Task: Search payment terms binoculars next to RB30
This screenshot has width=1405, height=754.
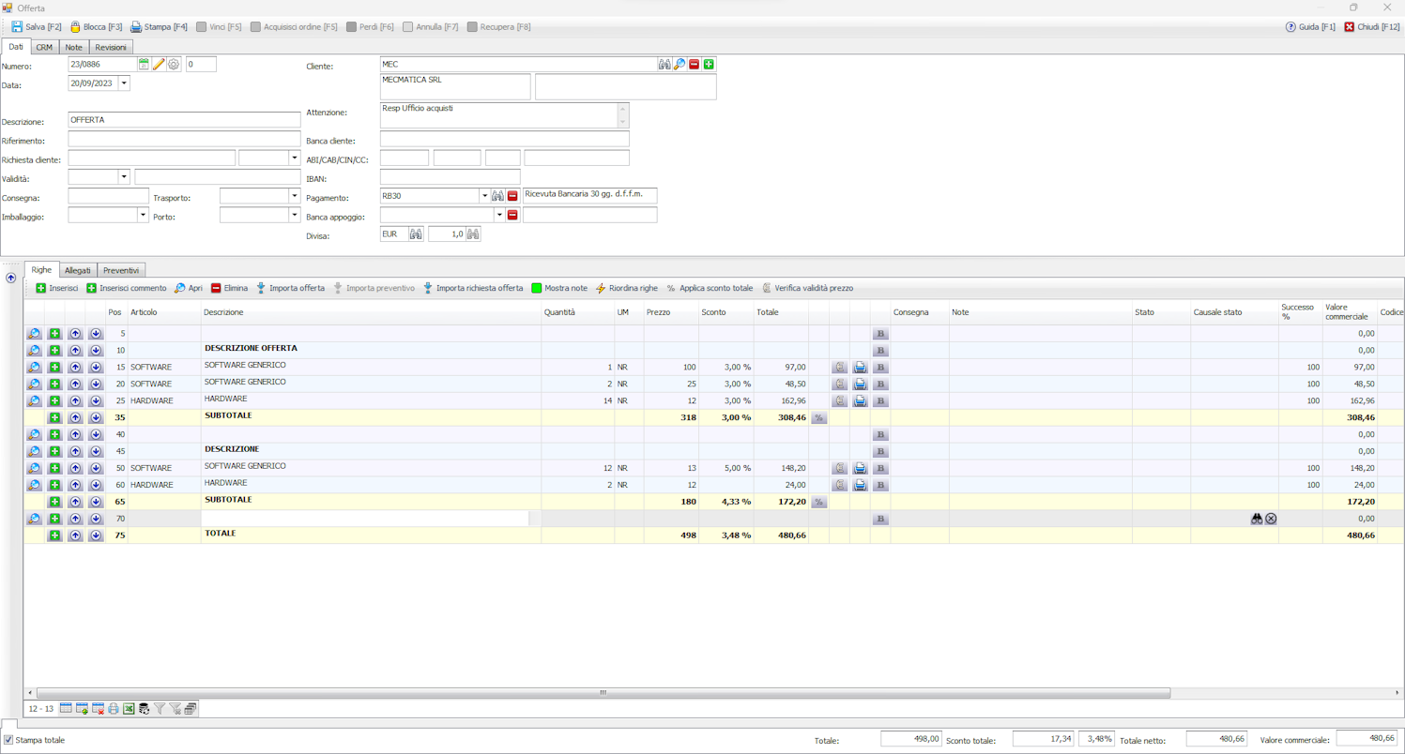Action: click(498, 196)
